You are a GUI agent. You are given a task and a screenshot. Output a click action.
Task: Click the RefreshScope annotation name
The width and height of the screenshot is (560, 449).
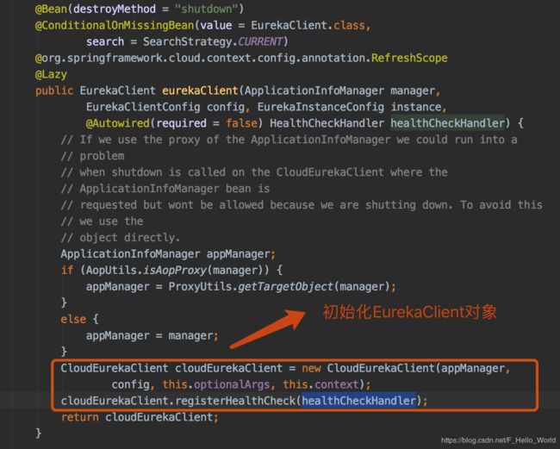point(409,58)
